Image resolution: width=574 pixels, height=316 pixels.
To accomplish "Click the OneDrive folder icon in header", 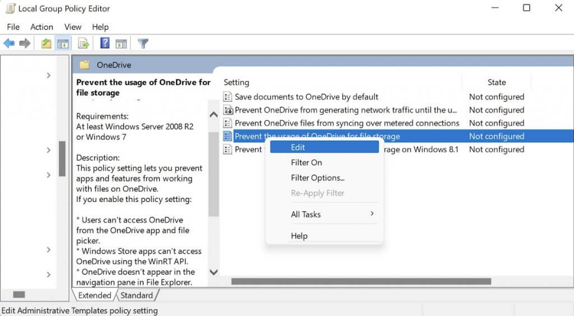I will point(85,65).
